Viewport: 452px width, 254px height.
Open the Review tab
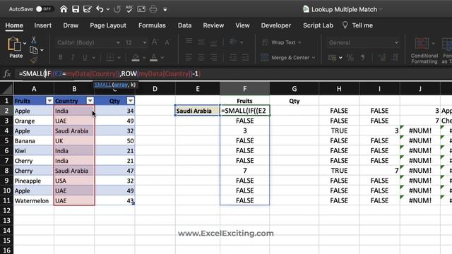[x=213, y=25]
